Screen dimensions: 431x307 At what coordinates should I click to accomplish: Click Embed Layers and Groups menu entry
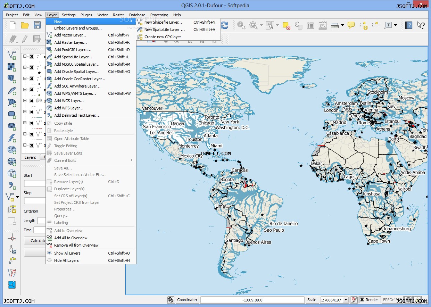tap(91, 28)
